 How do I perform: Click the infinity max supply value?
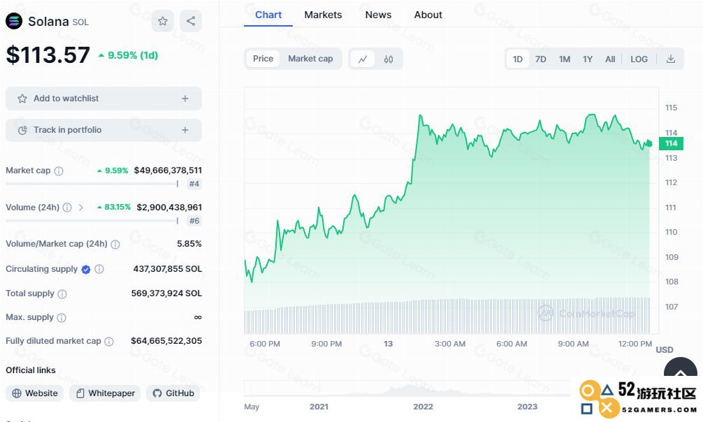[x=198, y=317]
